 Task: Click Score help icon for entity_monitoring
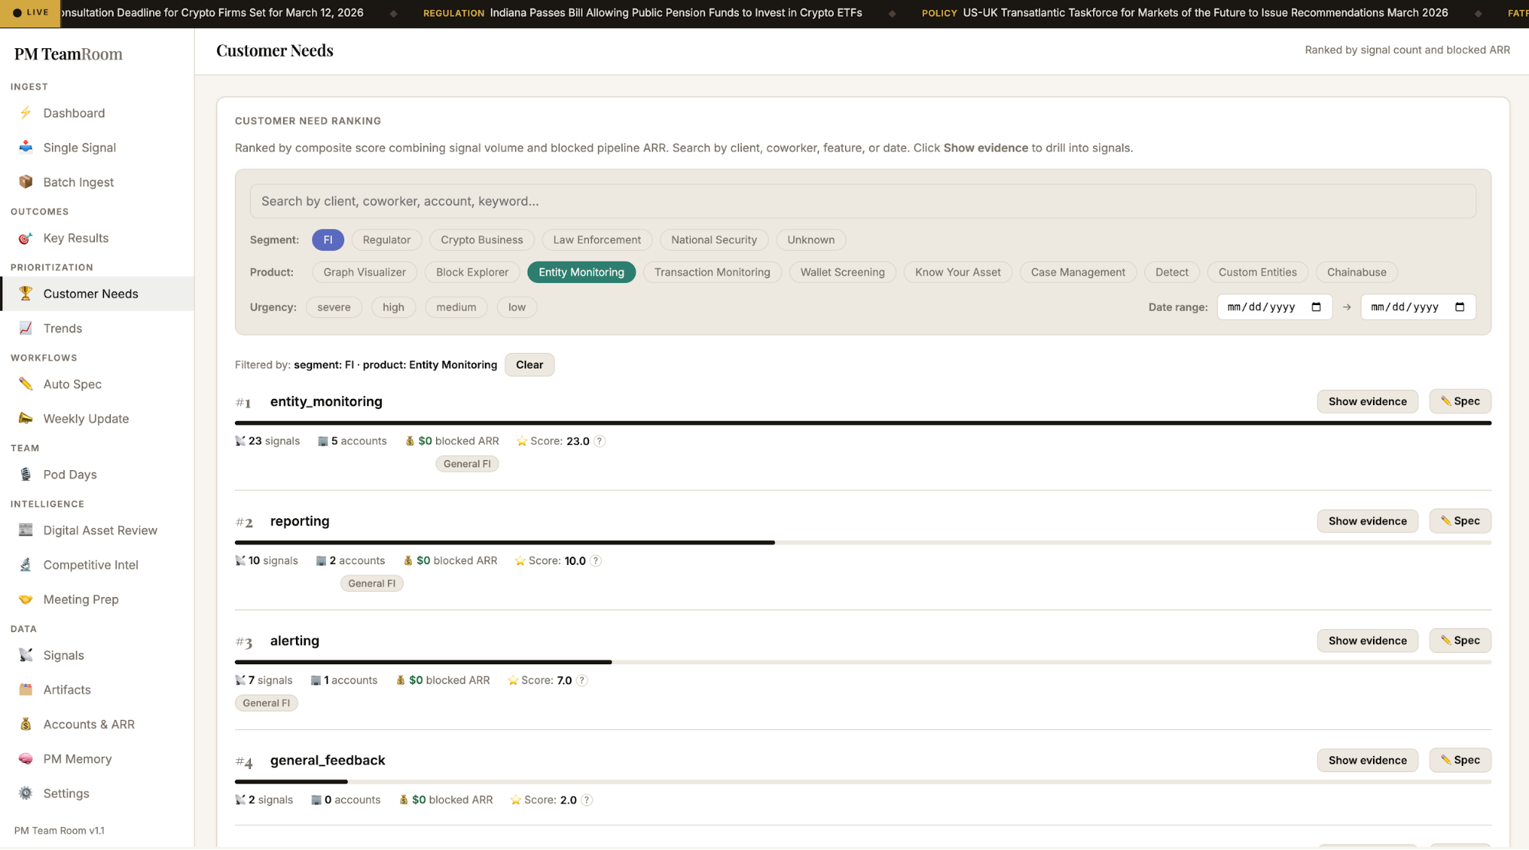[x=600, y=441]
